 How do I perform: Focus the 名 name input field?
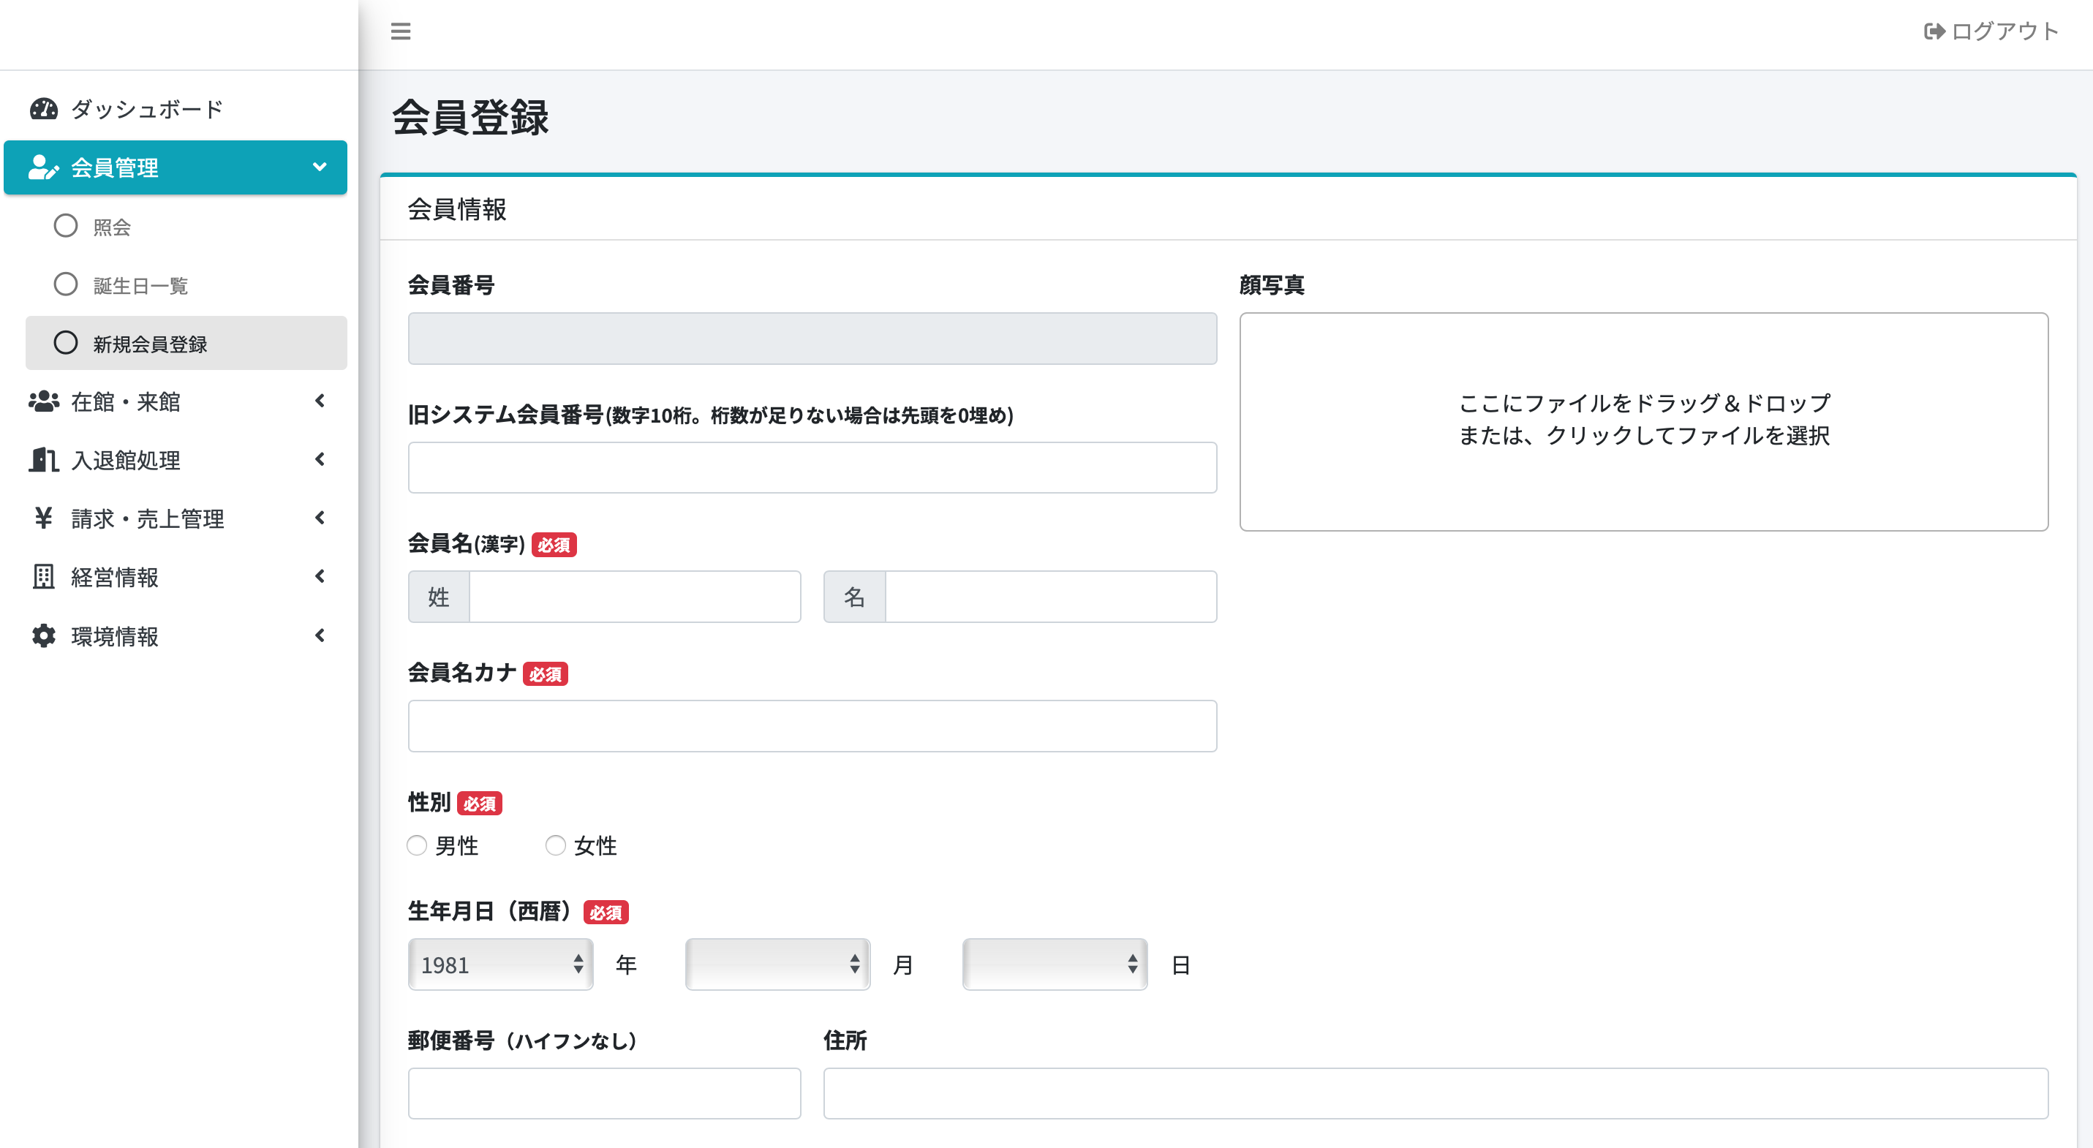1052,597
